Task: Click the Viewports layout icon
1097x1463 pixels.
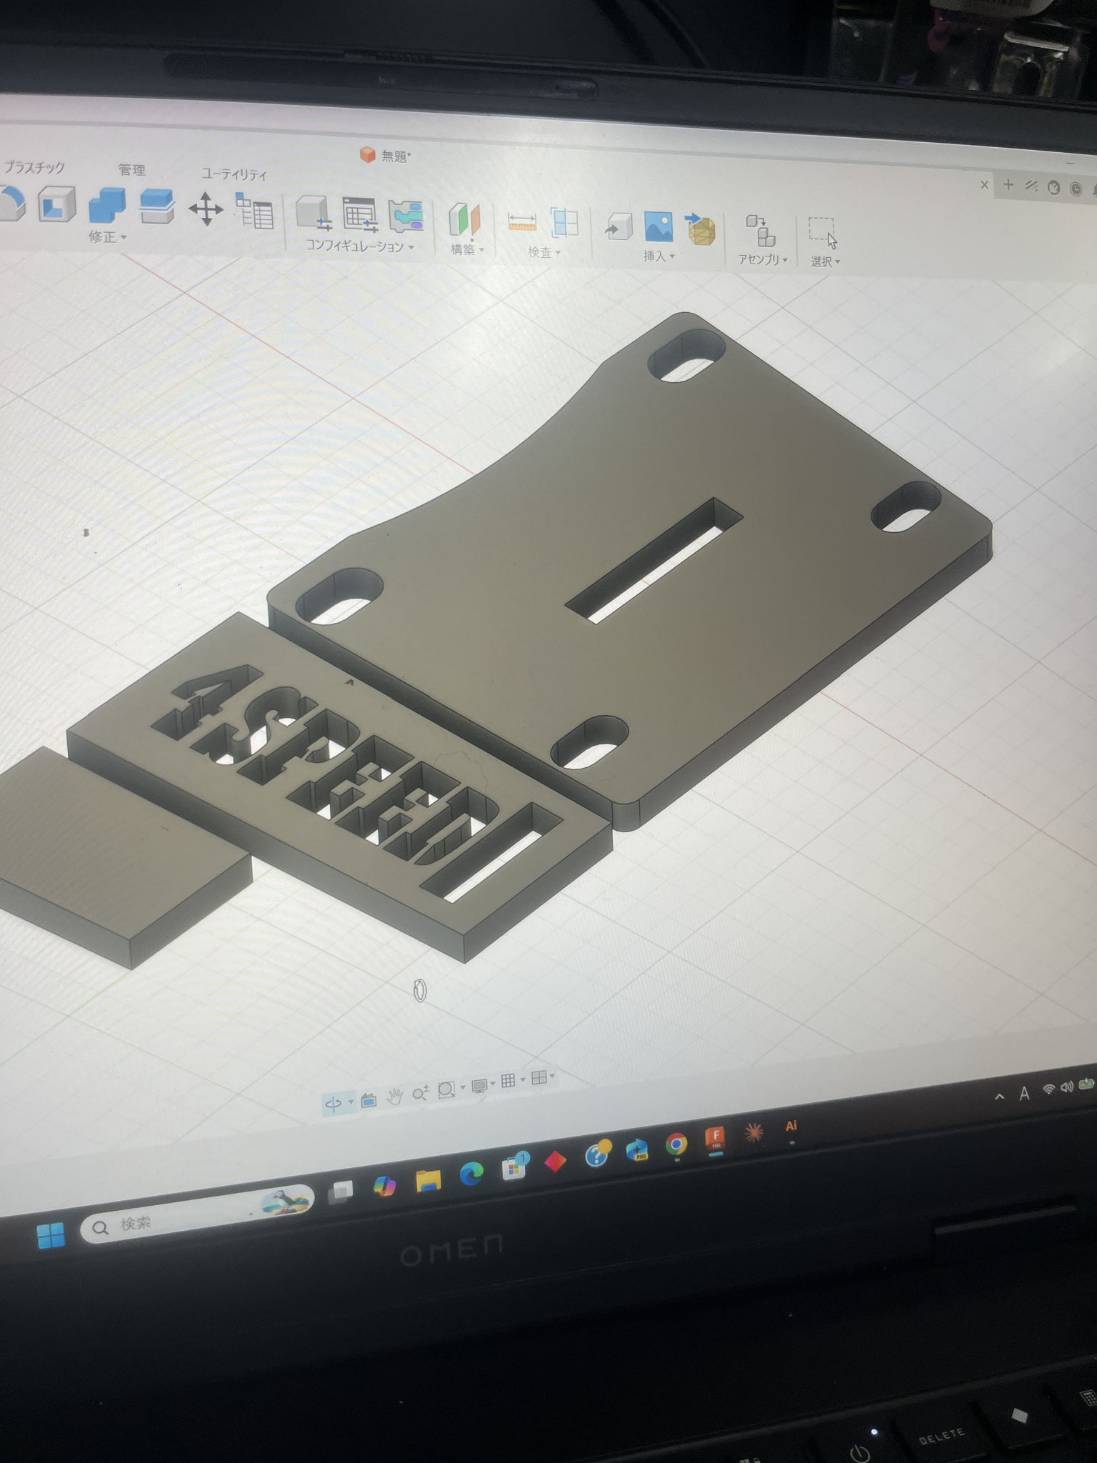Action: (x=539, y=1077)
